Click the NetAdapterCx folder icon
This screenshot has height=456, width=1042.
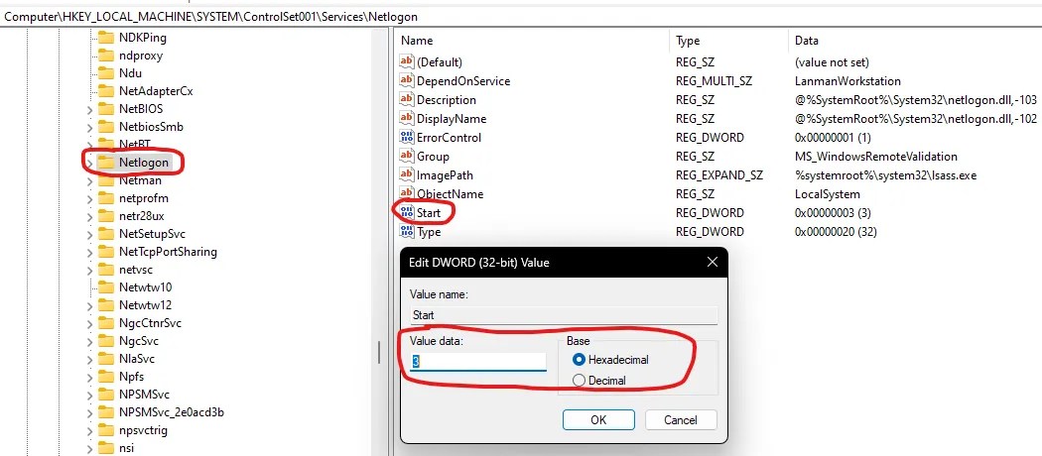pyautogui.click(x=106, y=91)
